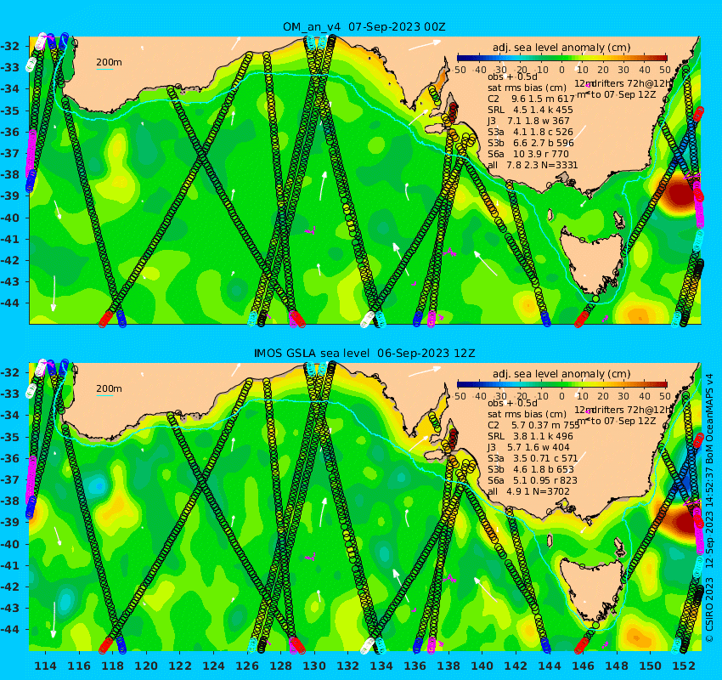The height and width of the screenshot is (680, 722).
Task: Click longitude label '114' on the bottom axis
Action: click(x=46, y=666)
